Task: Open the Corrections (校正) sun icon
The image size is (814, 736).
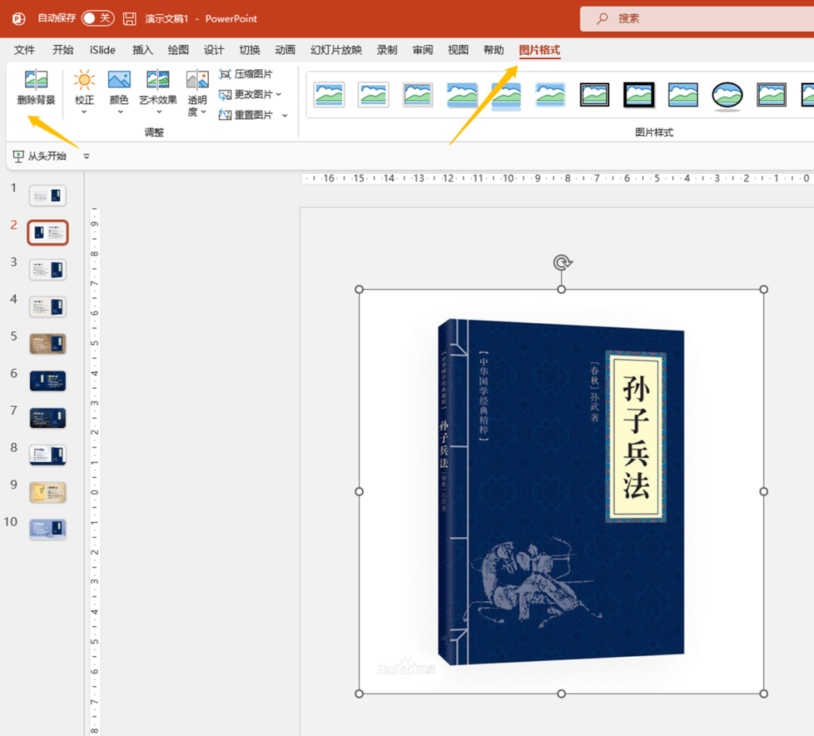Action: pos(84,79)
